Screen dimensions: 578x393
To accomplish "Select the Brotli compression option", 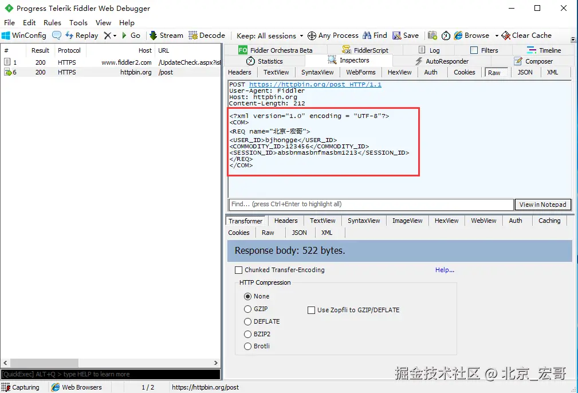I will tap(247, 346).
